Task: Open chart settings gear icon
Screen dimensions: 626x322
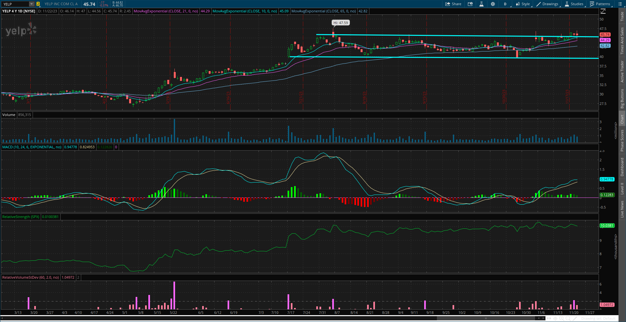Action: pyautogui.click(x=493, y=4)
